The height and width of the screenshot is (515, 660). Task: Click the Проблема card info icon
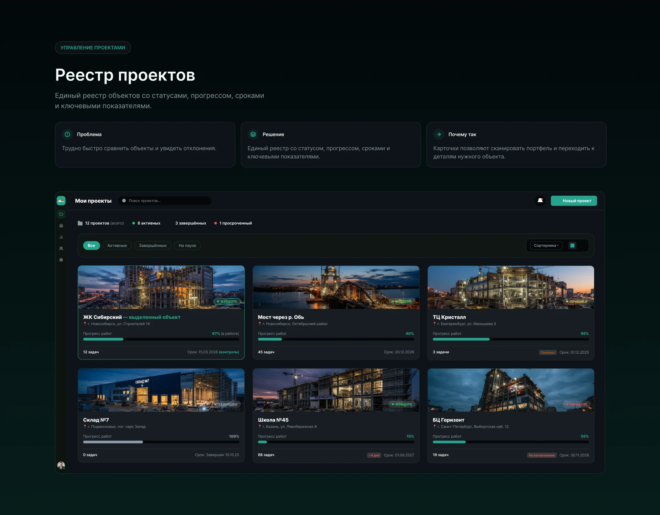pyautogui.click(x=67, y=135)
